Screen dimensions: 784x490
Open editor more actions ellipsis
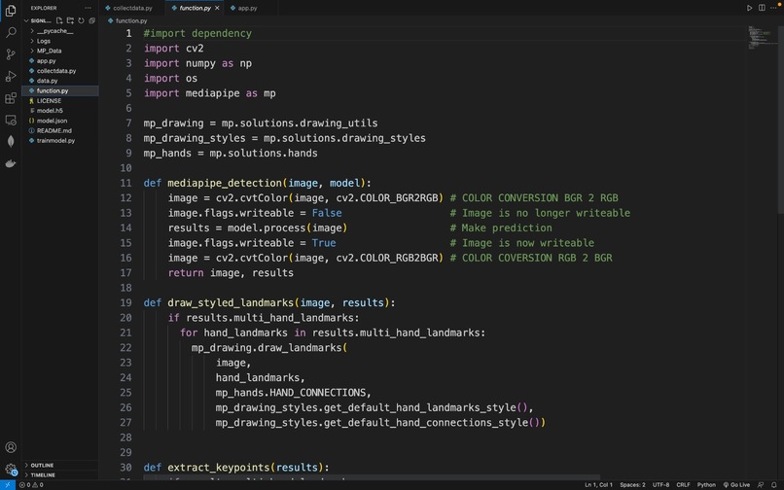[773, 8]
